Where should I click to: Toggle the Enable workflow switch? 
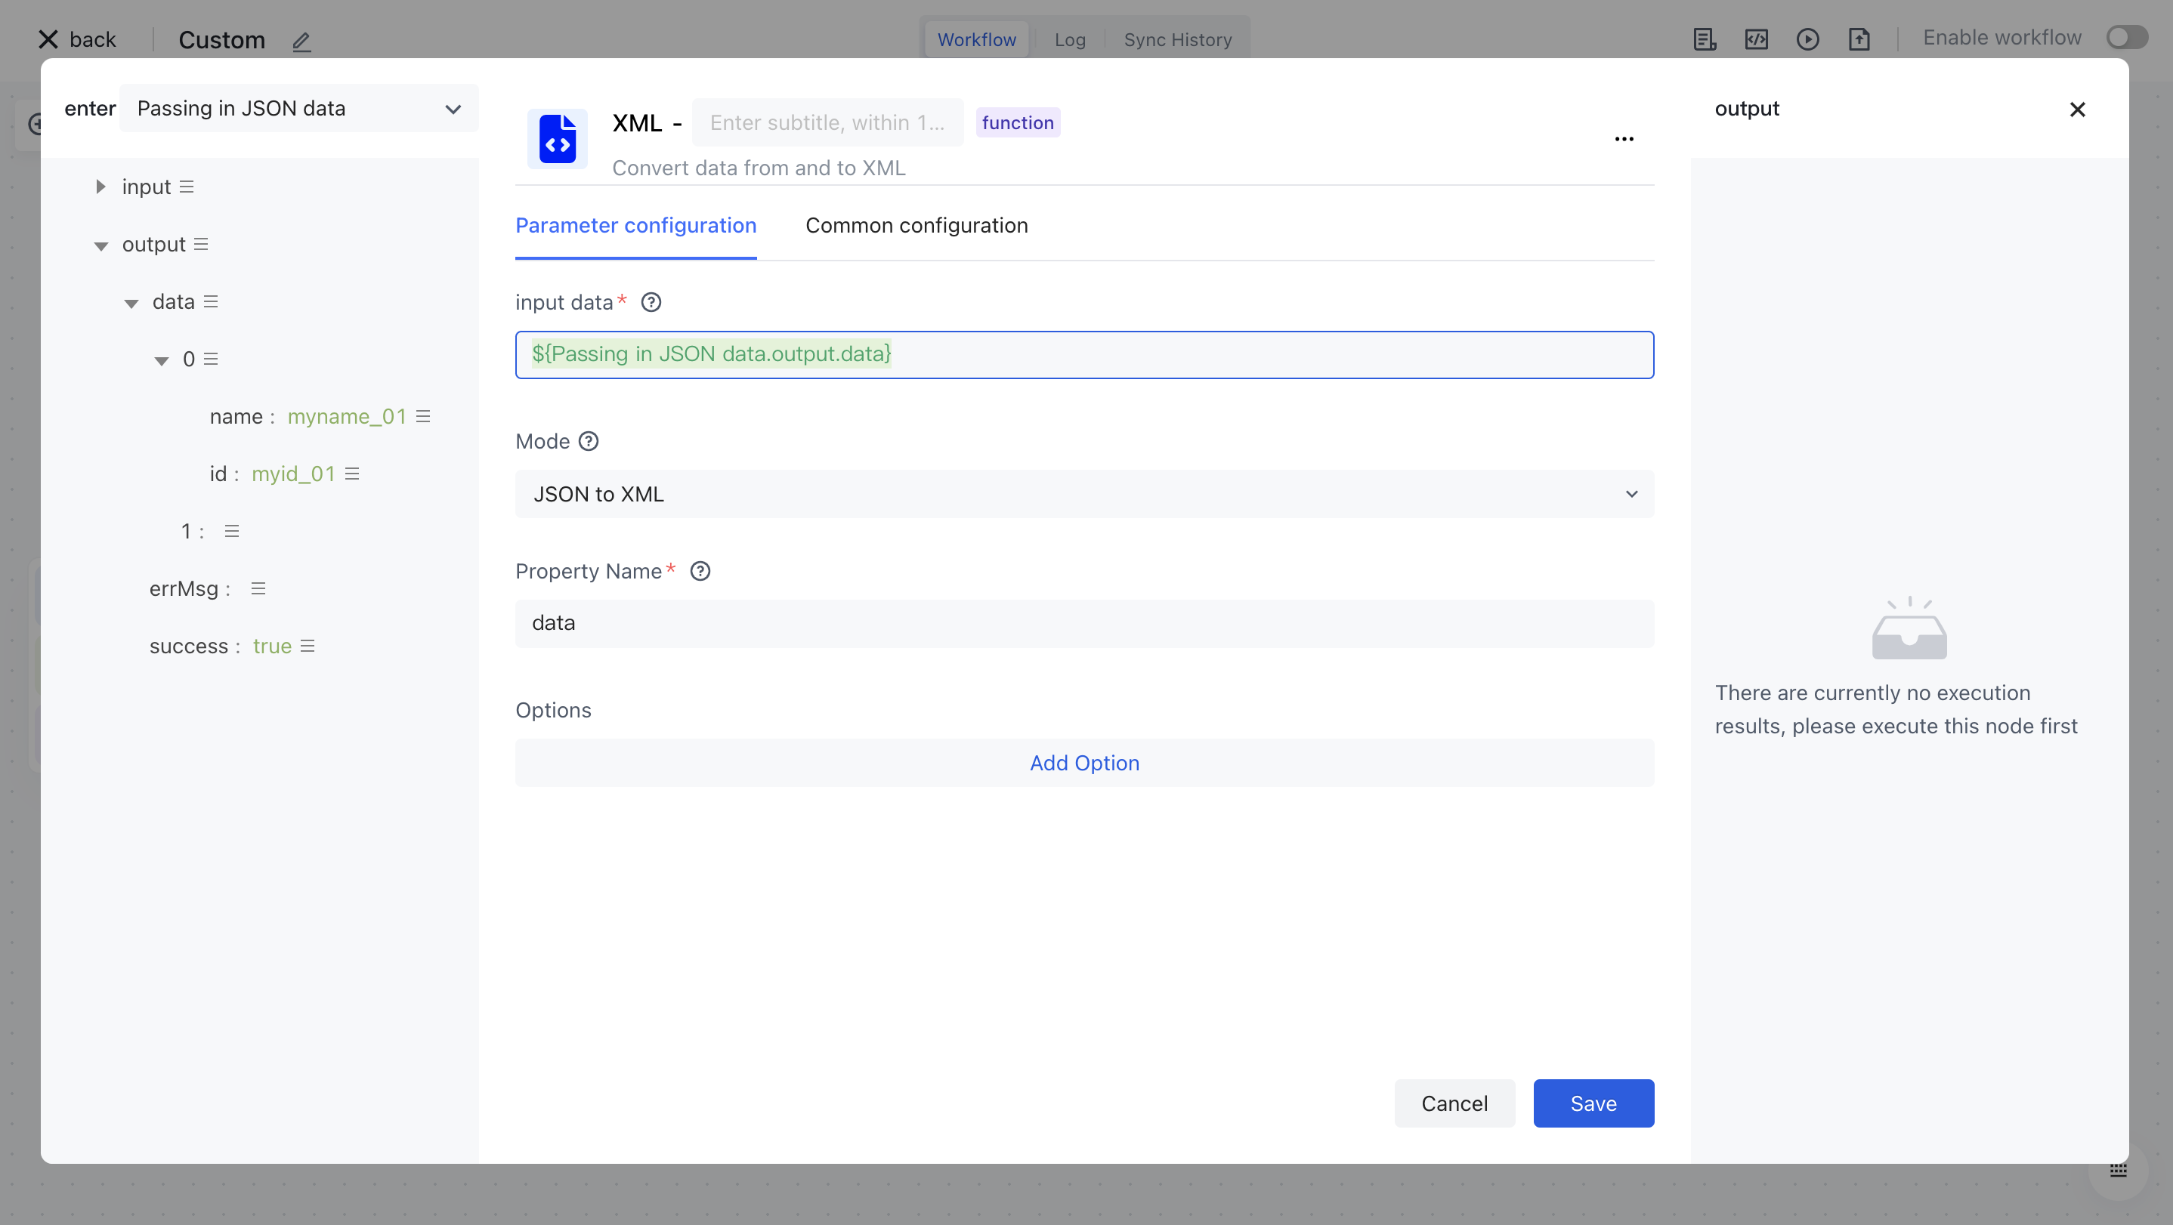pyautogui.click(x=2125, y=38)
